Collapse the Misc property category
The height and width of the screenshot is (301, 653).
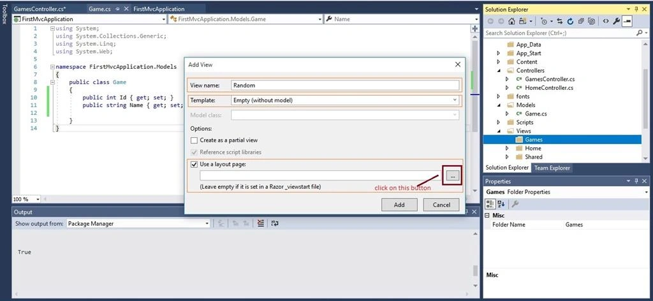coord(488,216)
